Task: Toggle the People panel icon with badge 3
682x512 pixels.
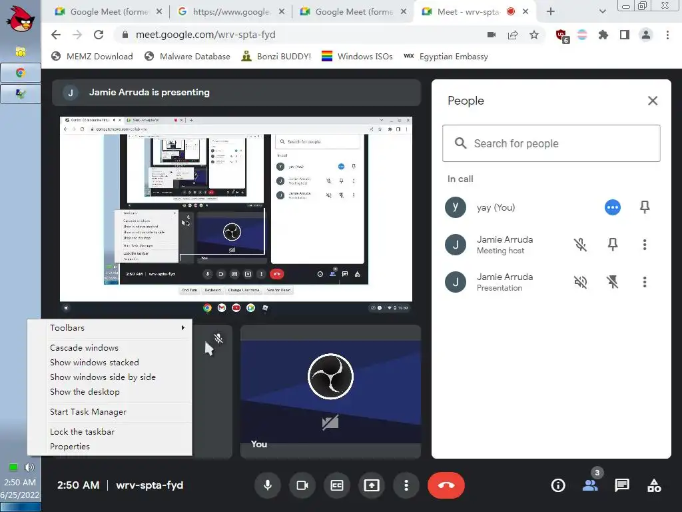Action: [590, 485]
